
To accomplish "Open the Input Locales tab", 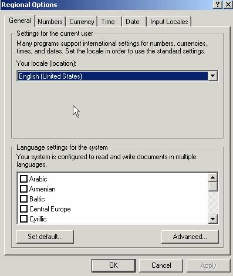I will (x=169, y=22).
